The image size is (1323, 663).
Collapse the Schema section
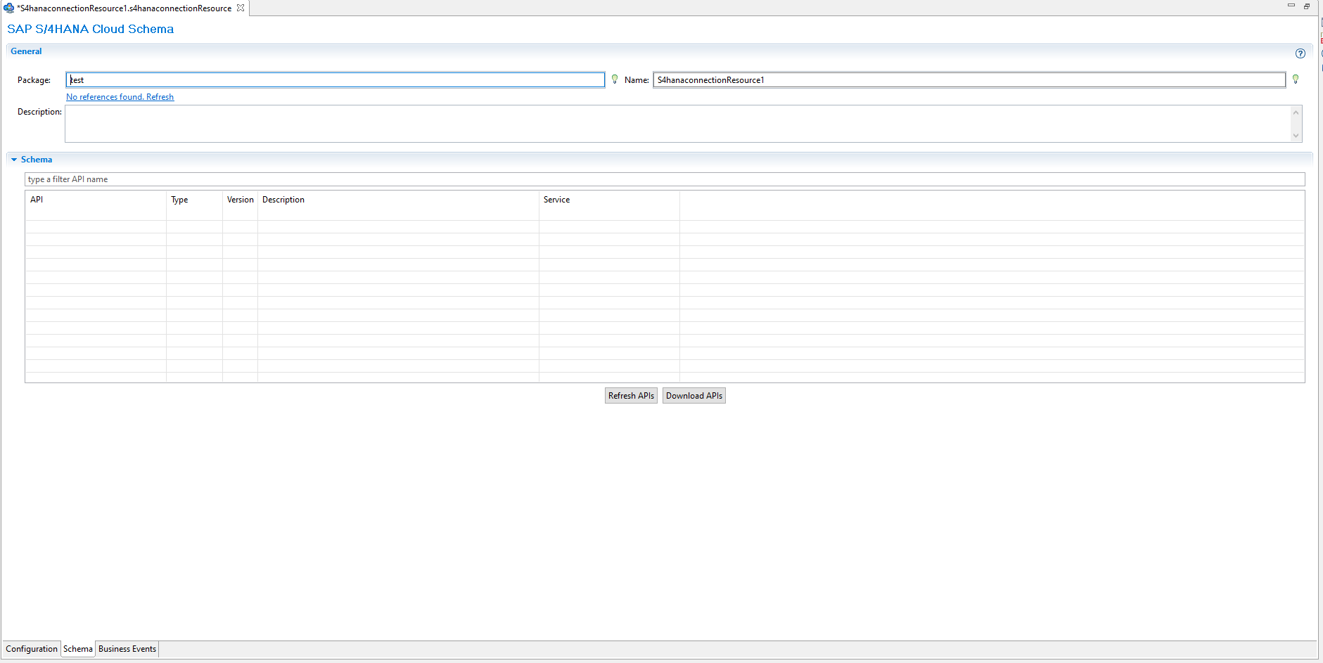(x=14, y=160)
